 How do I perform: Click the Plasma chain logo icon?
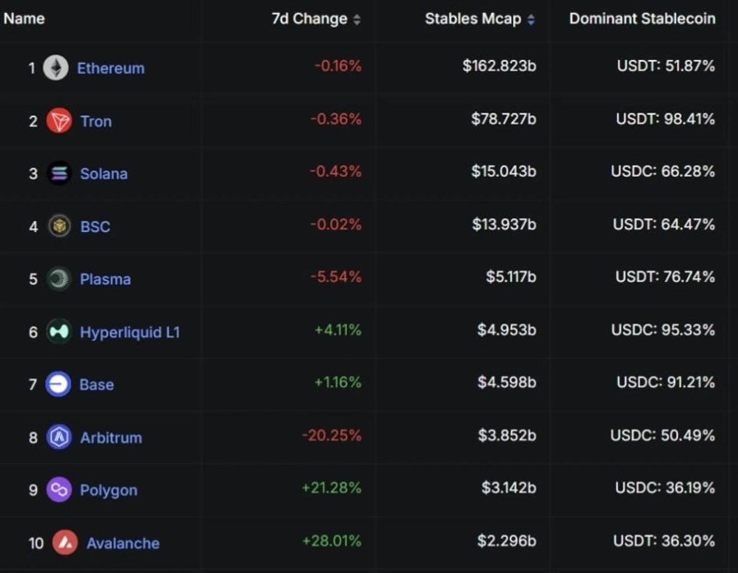click(59, 278)
